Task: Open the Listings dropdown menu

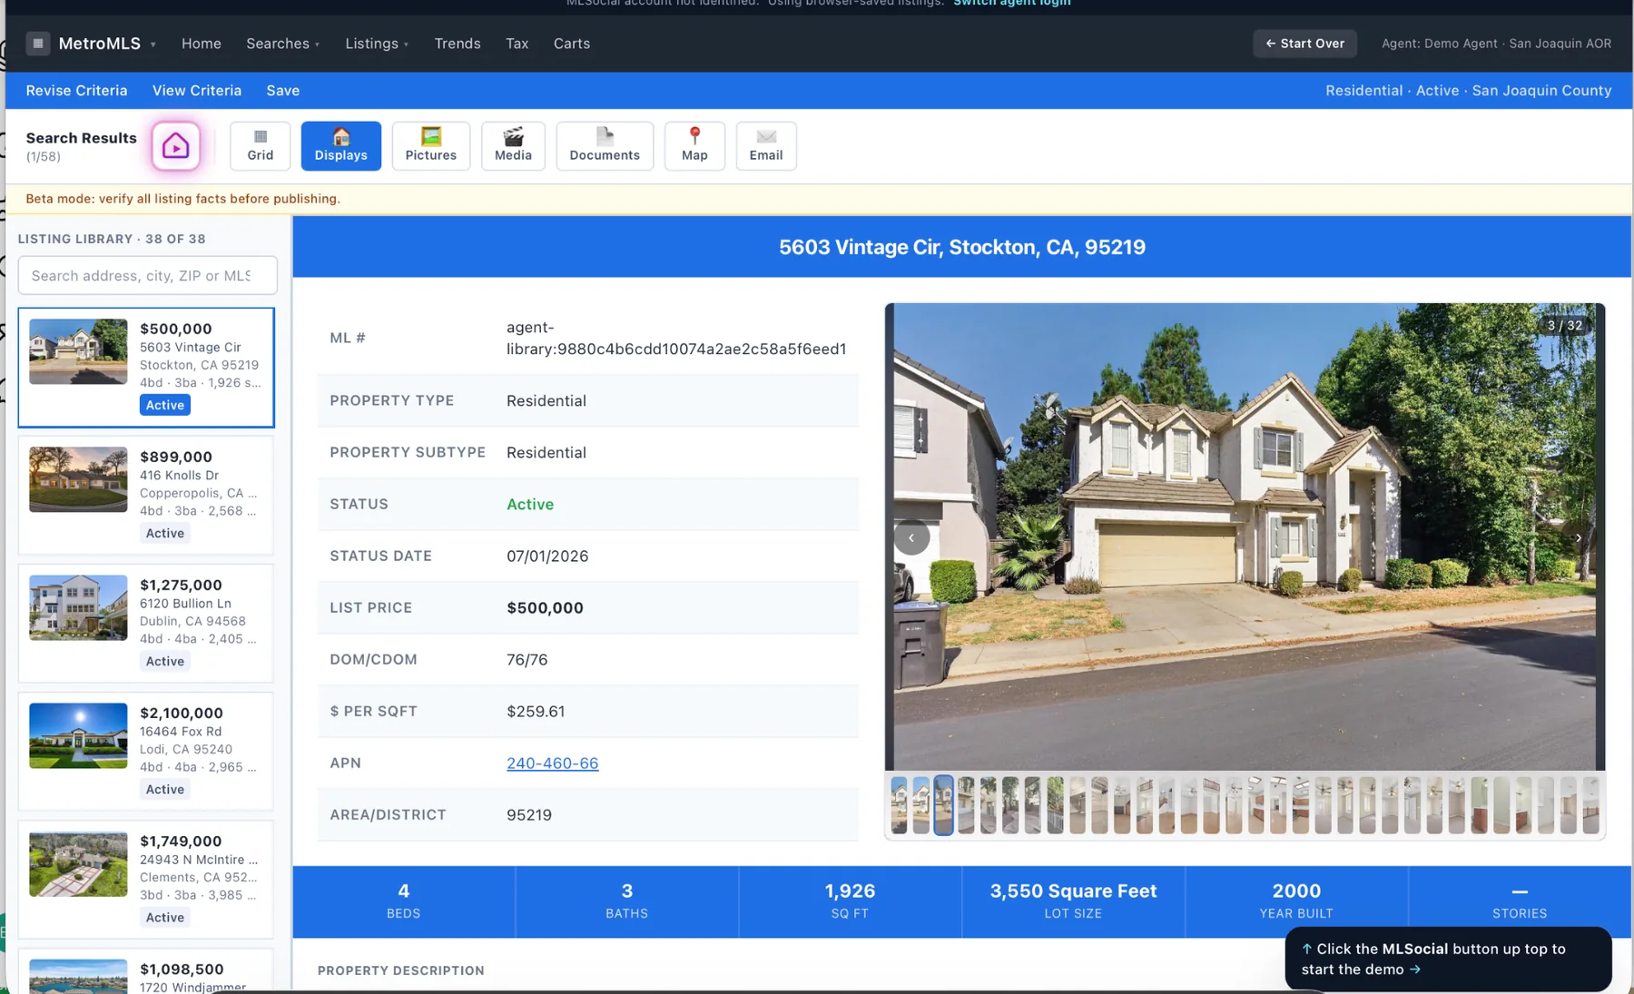Action: click(377, 44)
